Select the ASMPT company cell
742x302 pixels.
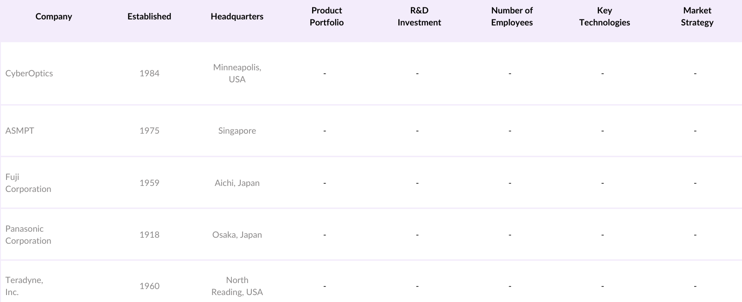[x=20, y=131]
